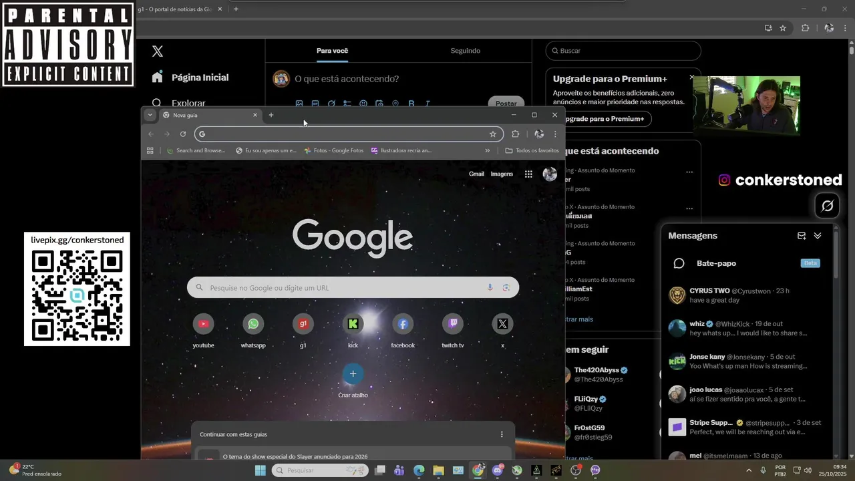Open a new tab in front Chrome window

271,115
